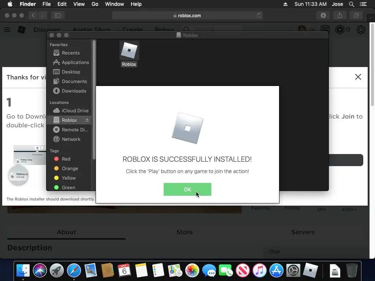This screenshot has height=281, width=375.
Task: Click the Roblox logo on website
Action: 22,29
